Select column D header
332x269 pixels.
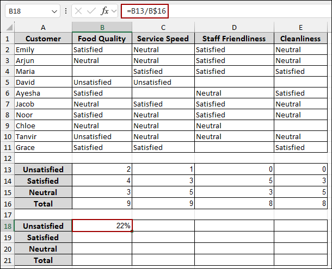233,28
